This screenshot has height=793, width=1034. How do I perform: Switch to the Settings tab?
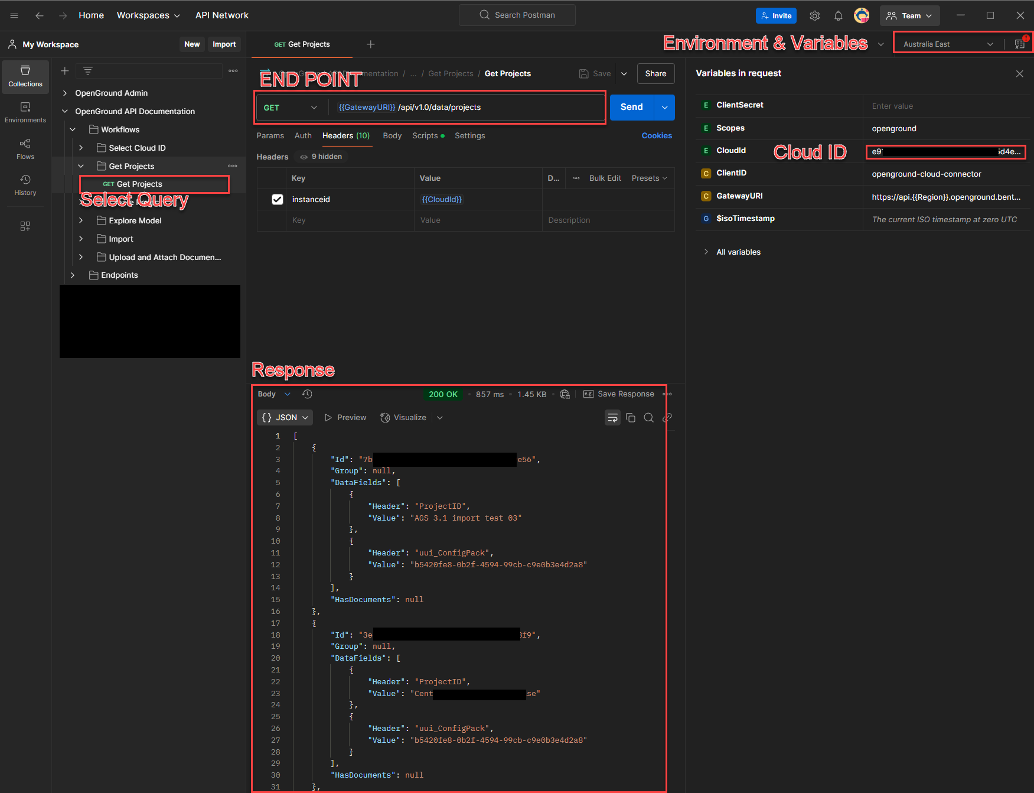[470, 136]
